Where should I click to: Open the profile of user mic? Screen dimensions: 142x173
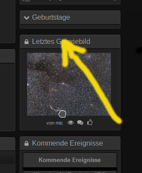coord(59,123)
